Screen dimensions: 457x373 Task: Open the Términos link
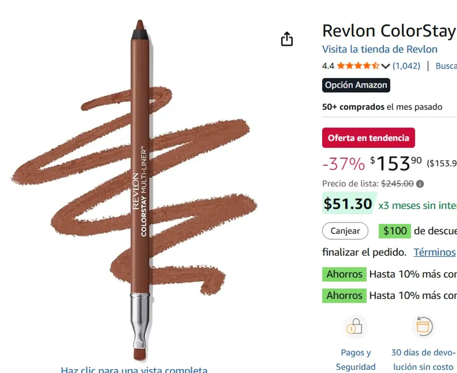[435, 252]
